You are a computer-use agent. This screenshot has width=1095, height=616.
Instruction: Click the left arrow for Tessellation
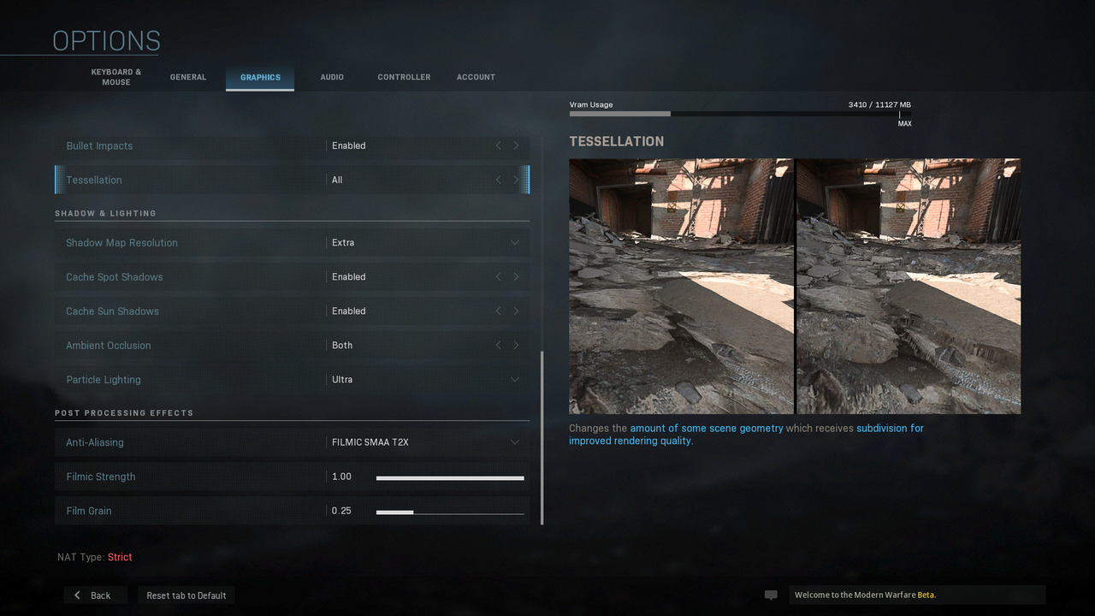coord(499,181)
